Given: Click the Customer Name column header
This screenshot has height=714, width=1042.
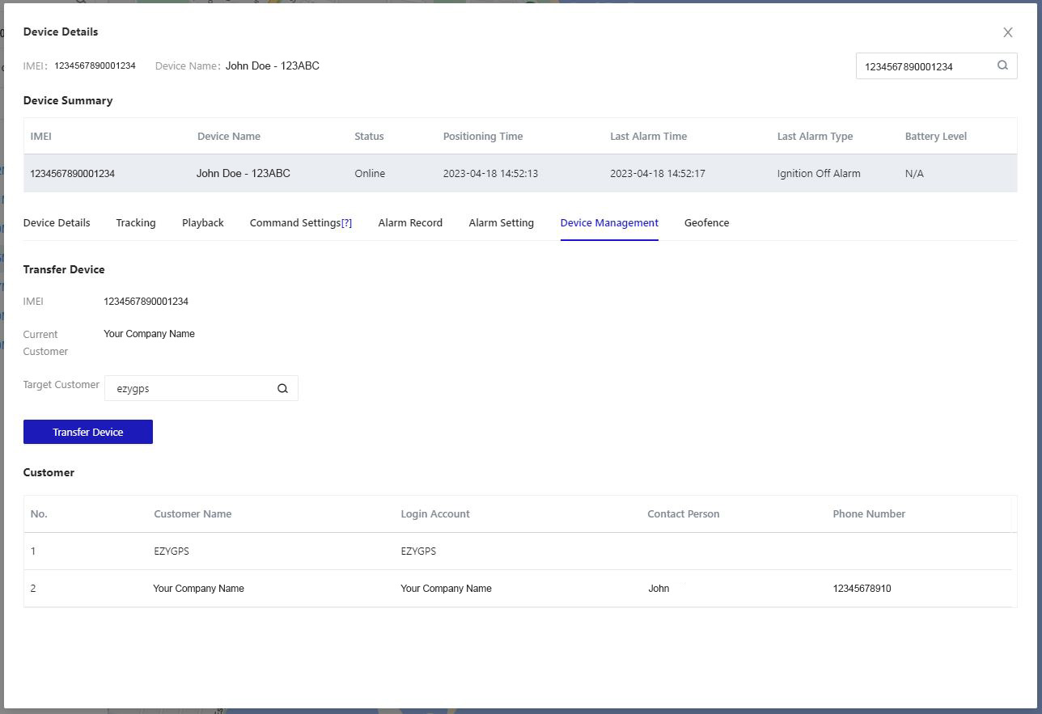Looking at the screenshot, I should [x=193, y=514].
